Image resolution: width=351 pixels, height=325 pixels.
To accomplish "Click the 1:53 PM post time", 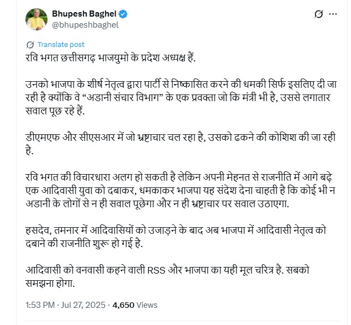I will (41, 305).
